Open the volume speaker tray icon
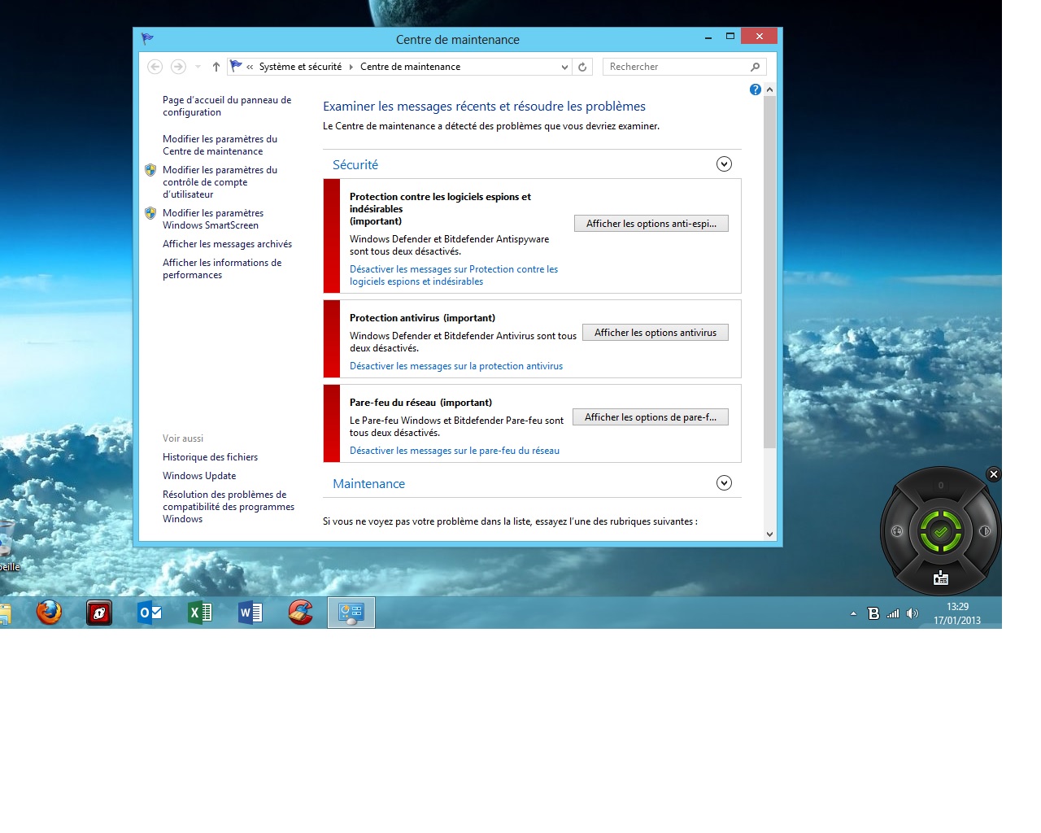Viewport: 1041px width, 833px height. coord(913,613)
